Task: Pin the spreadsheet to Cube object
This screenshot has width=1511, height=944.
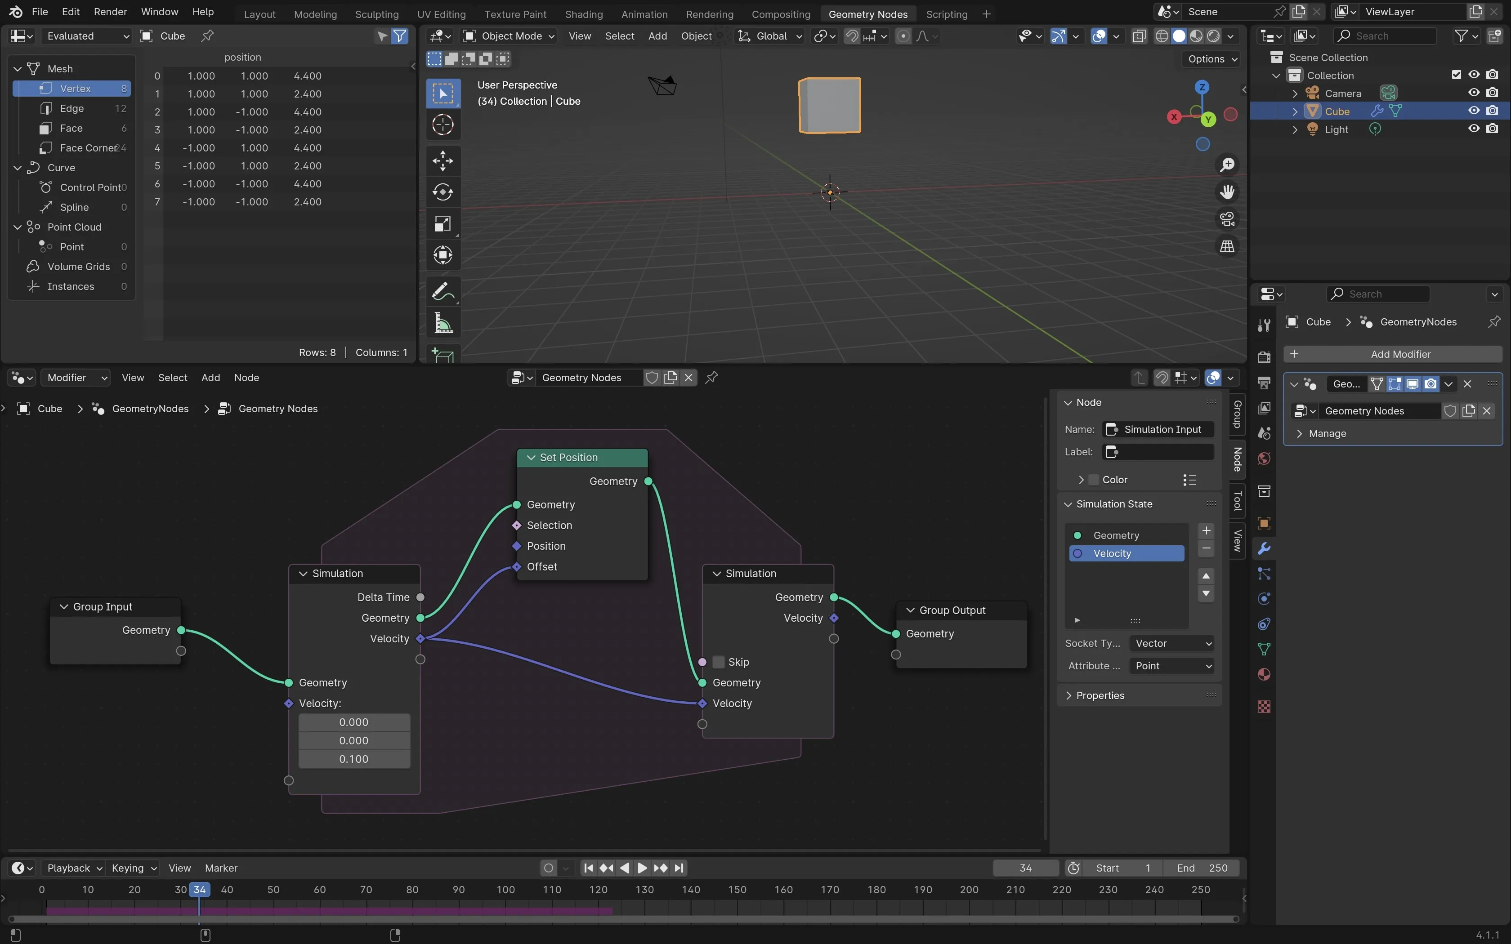Action: (207, 36)
